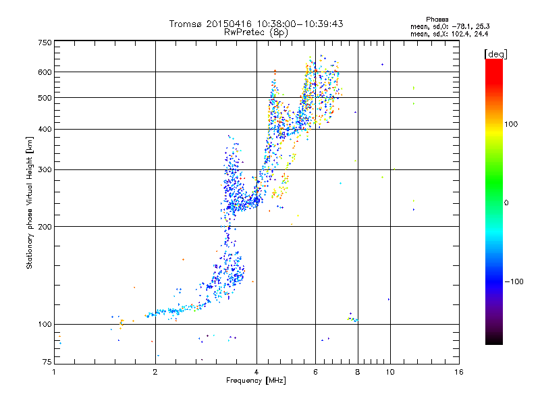Click the plot title 'Tromsø 20150416 10:38:00-10:39:43'
This screenshot has height=405, width=540.
coord(256,24)
